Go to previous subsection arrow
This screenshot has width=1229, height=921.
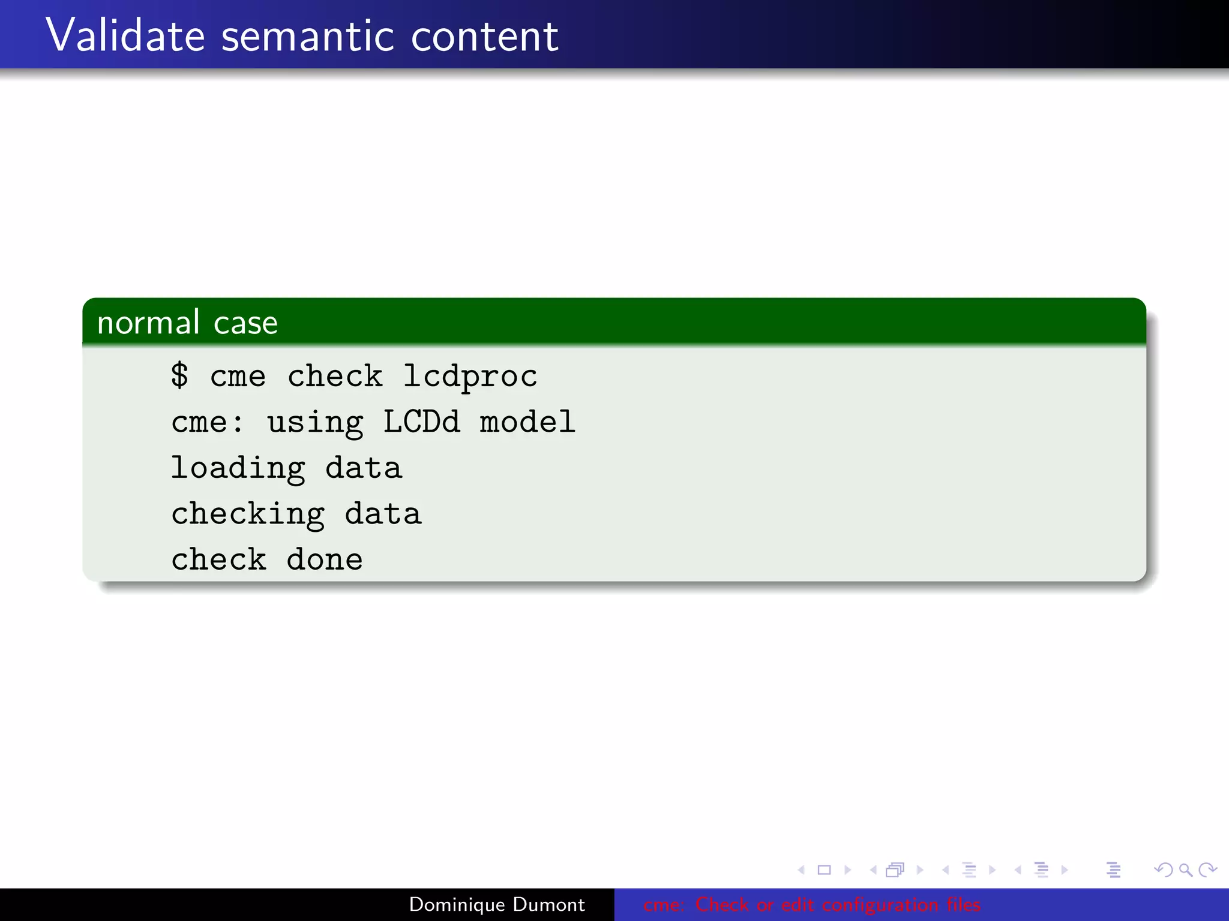[x=946, y=869]
